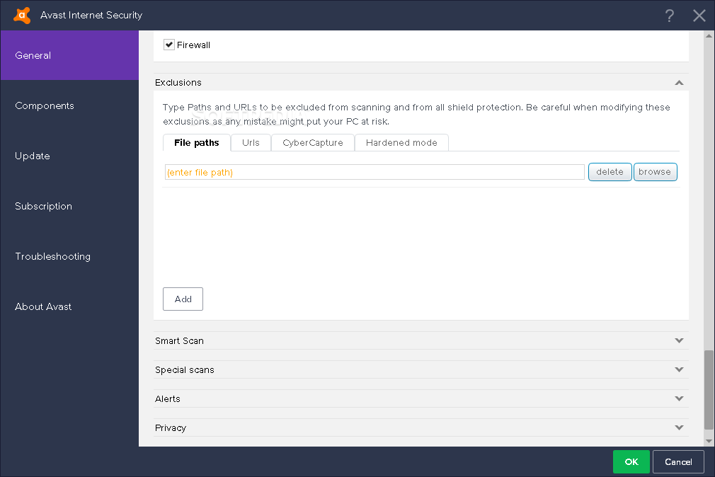Select the File paths tab
The width and height of the screenshot is (715, 477).
(x=197, y=143)
